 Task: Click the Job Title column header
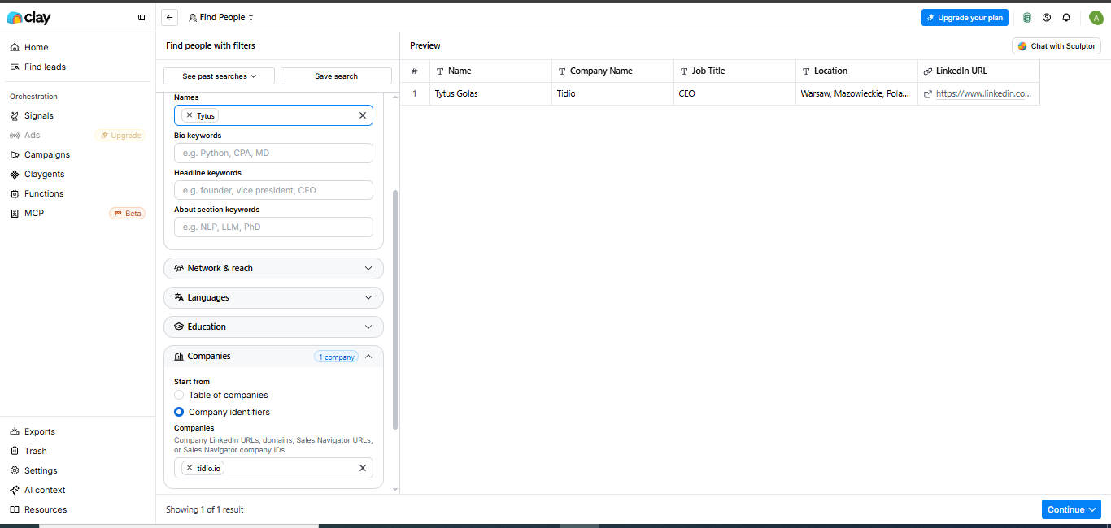pos(734,71)
